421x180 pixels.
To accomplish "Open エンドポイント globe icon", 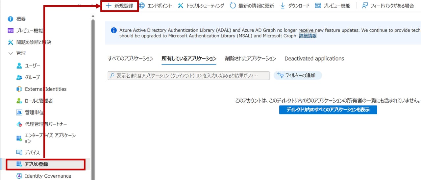I will click(x=142, y=6).
